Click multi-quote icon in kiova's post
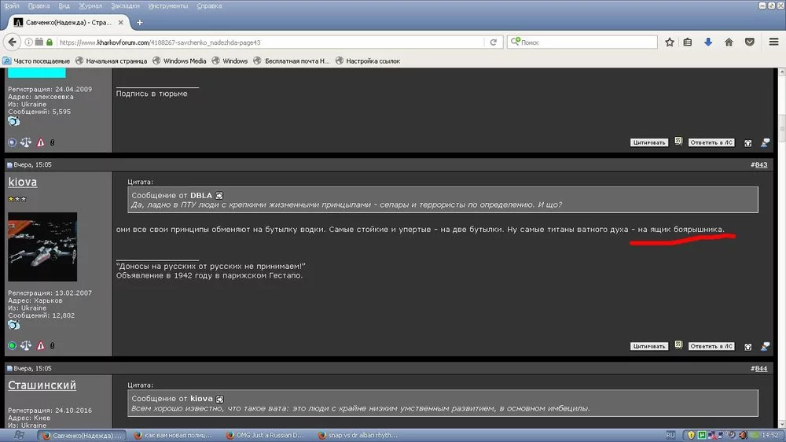 [x=678, y=345]
